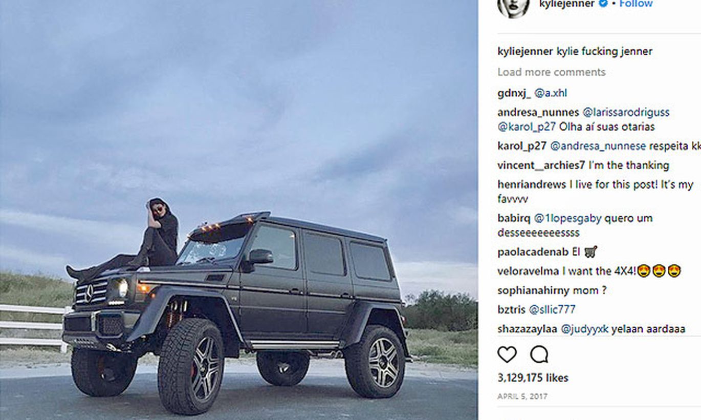This screenshot has height=420, width=701.
Task: Open @larissarodriguss mention
Action: 626,113
